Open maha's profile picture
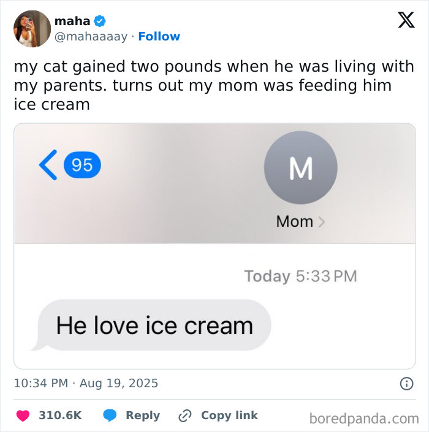Screen dimensions: 429x432 coord(32,29)
